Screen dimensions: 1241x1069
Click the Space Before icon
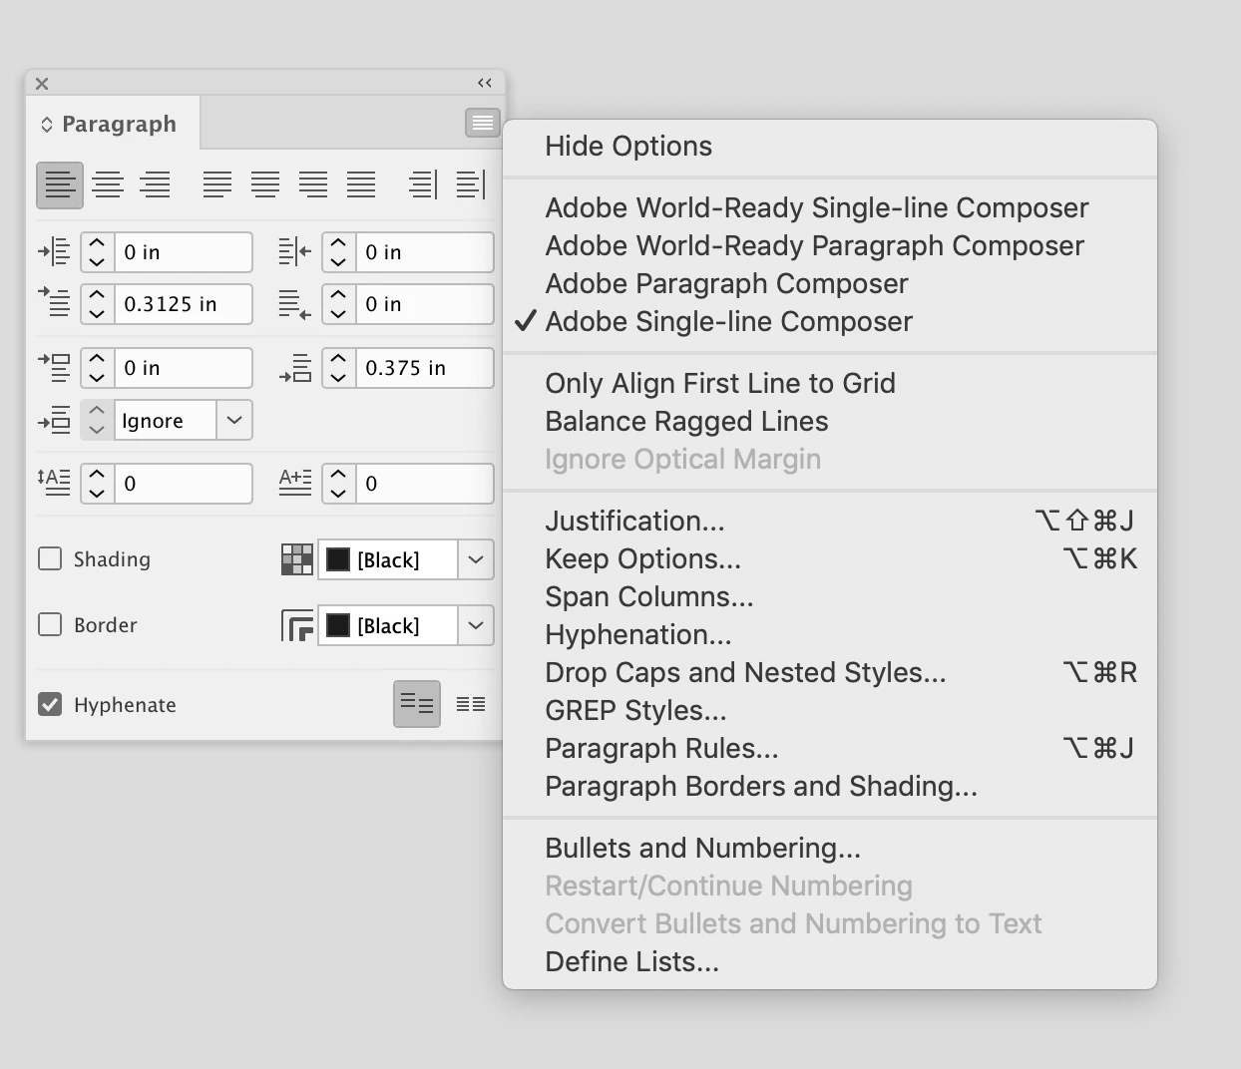click(54, 368)
